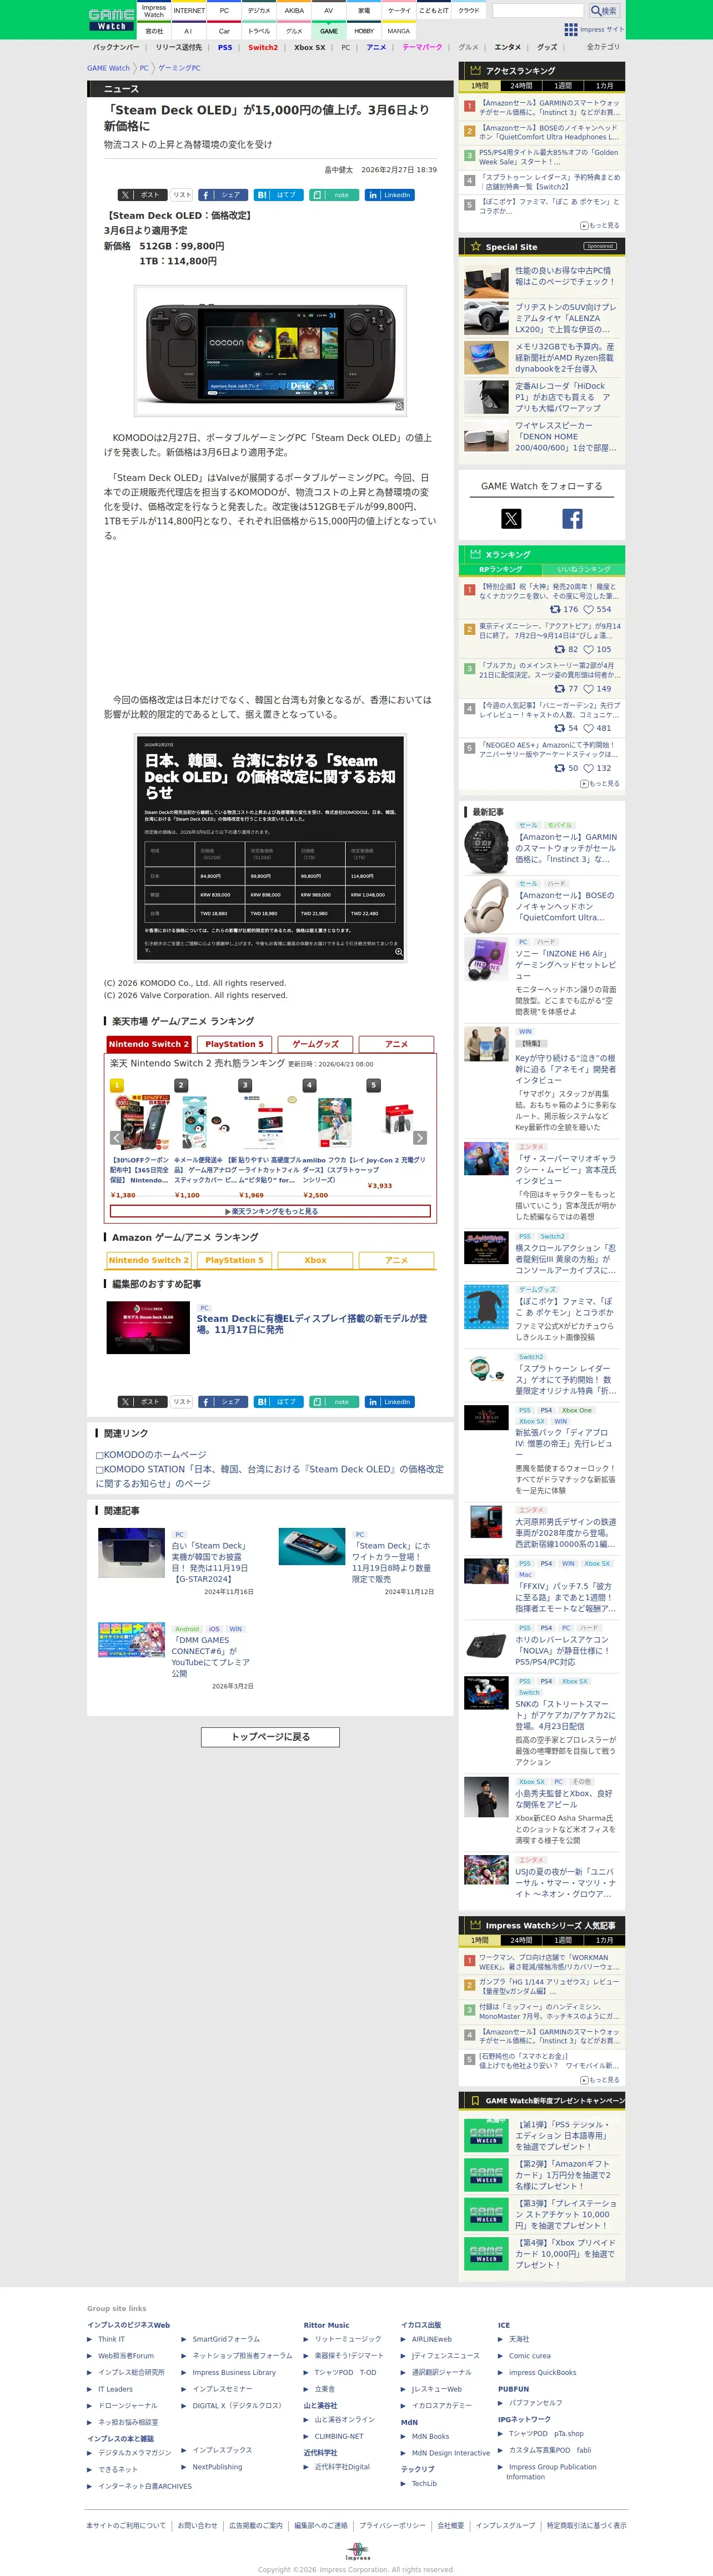
Task: Click the zoom icon on the price notice image
Action: [x=398, y=952]
